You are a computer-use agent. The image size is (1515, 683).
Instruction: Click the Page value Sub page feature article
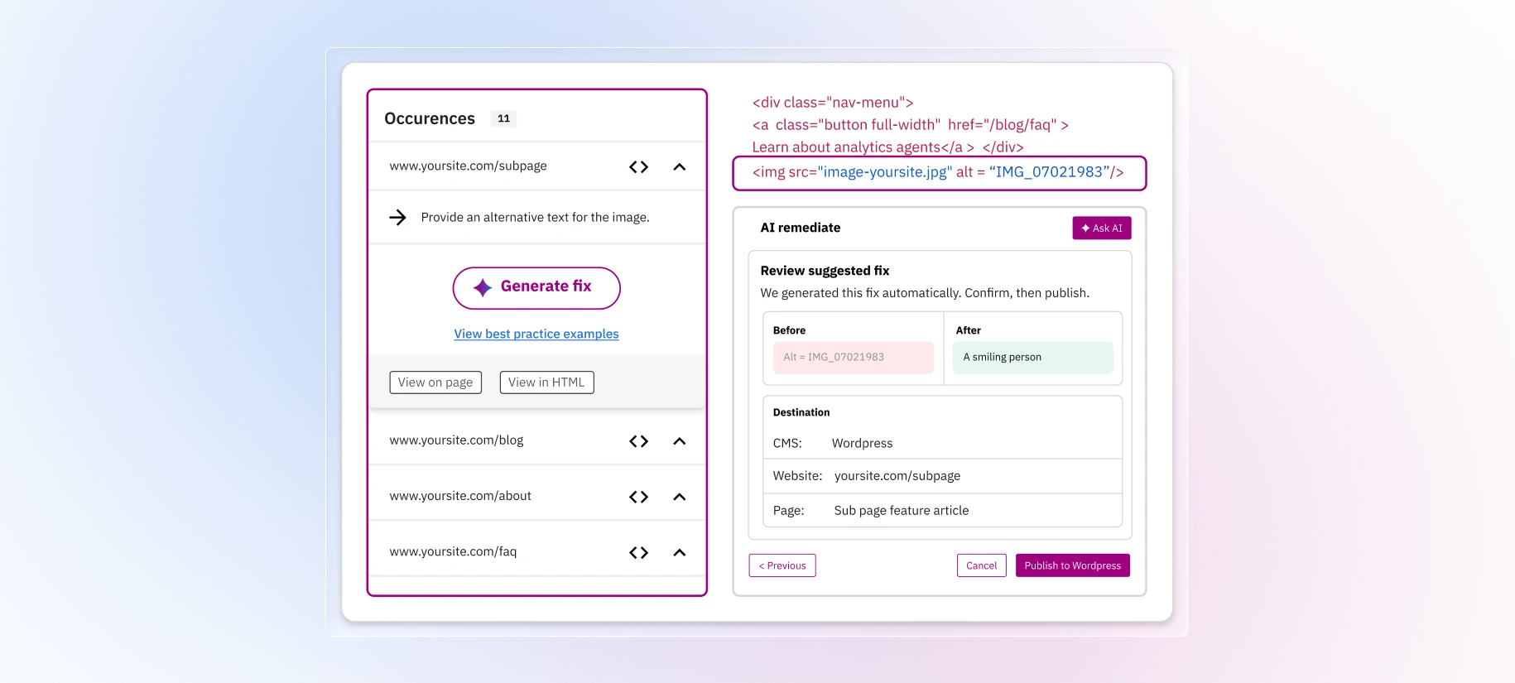tap(902, 511)
